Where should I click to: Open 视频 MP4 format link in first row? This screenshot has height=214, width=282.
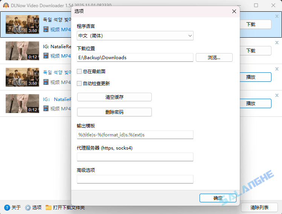61,29
